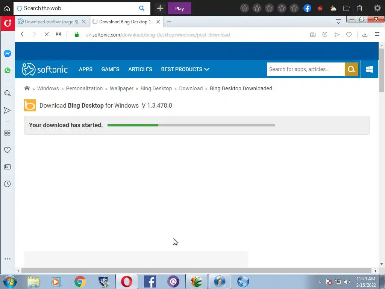Open the APPS menu on Softonic
385x289 pixels.
(x=86, y=69)
